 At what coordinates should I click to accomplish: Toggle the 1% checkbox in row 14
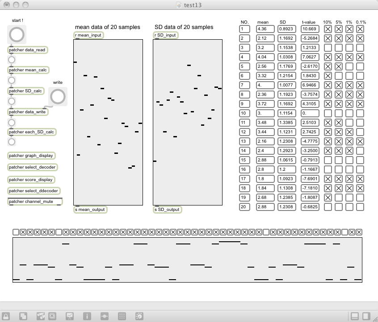tap(349, 151)
